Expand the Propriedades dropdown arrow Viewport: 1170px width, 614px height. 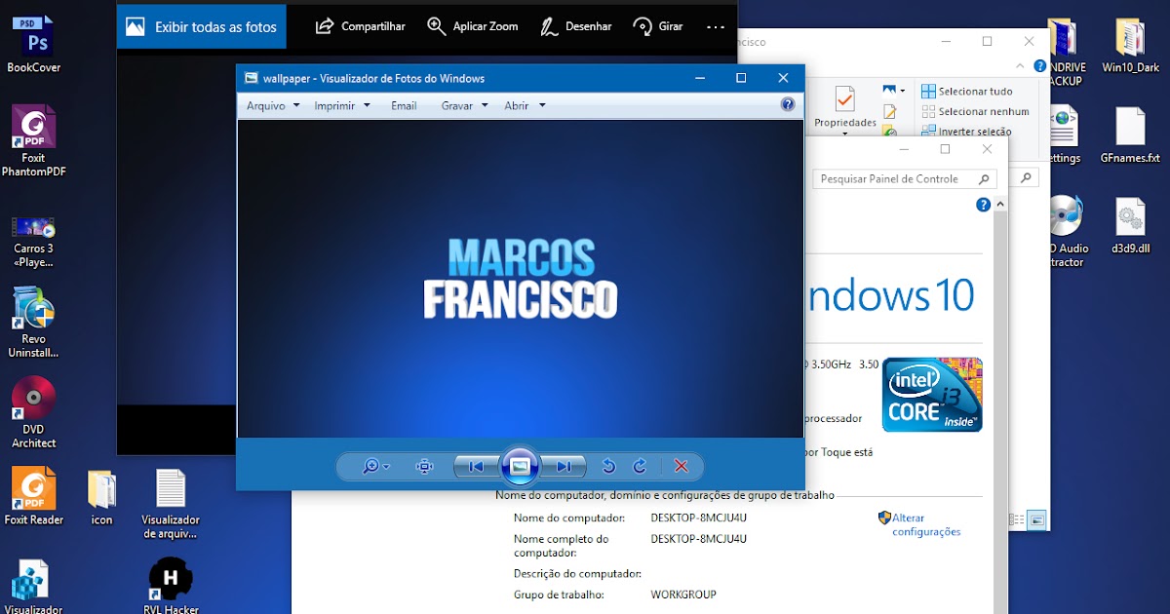click(844, 134)
